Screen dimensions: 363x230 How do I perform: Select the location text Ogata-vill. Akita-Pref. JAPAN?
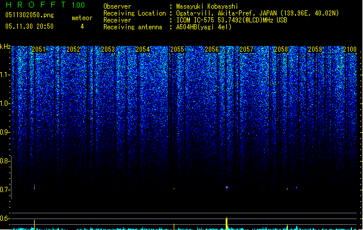[x=227, y=13]
